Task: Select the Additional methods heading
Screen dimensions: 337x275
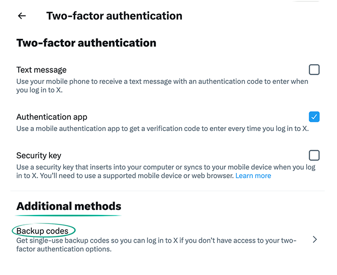Action: click(69, 207)
